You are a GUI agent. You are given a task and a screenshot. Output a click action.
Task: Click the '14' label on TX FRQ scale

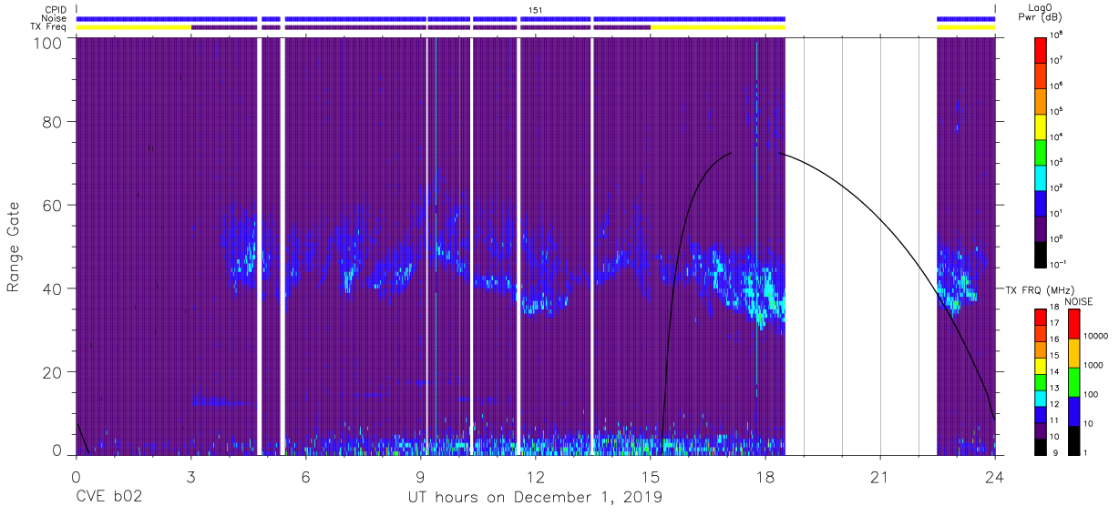click(x=1055, y=372)
